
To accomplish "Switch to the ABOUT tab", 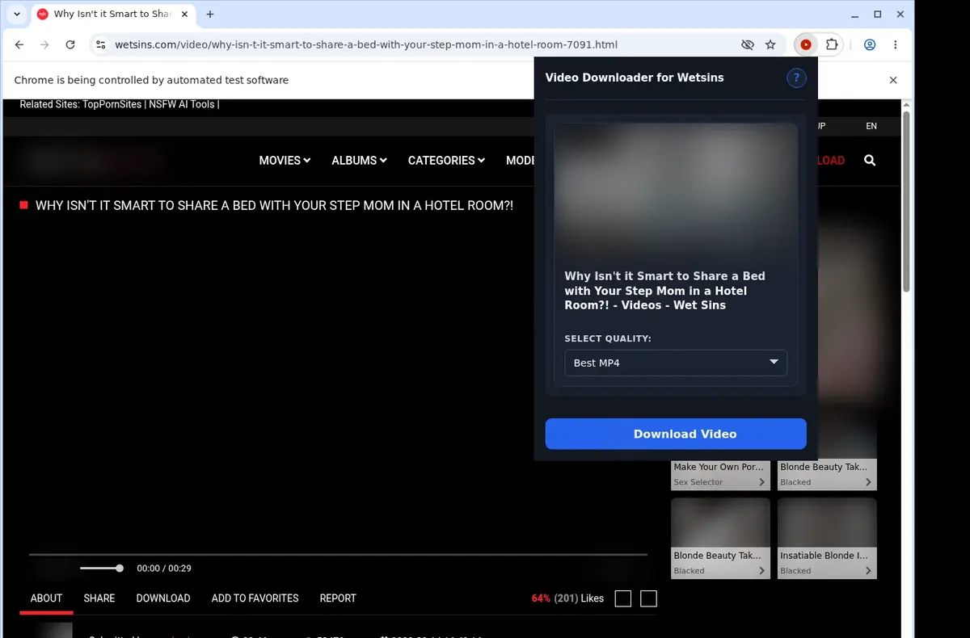I will click(x=46, y=598).
